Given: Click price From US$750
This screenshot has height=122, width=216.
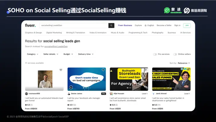Looking at the screenshot, I should (73, 109).
